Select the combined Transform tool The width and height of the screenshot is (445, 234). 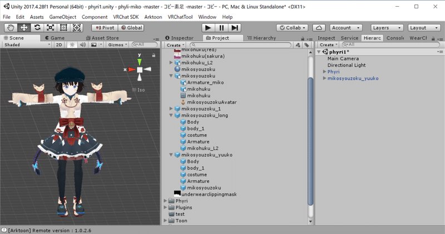[x=77, y=27]
